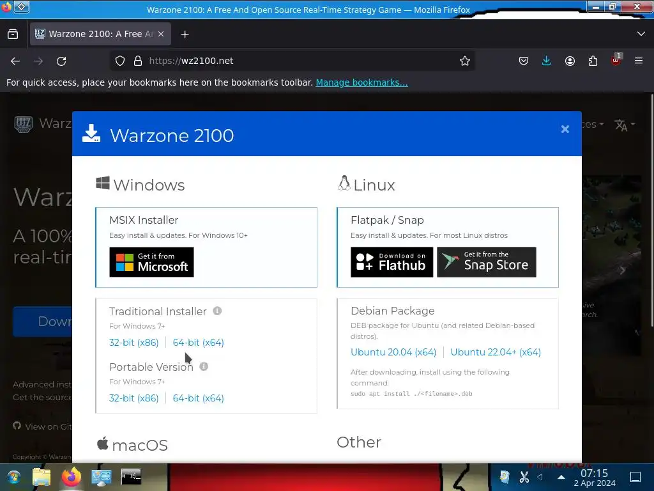Show info icon next to Traditional Installer

(217, 311)
